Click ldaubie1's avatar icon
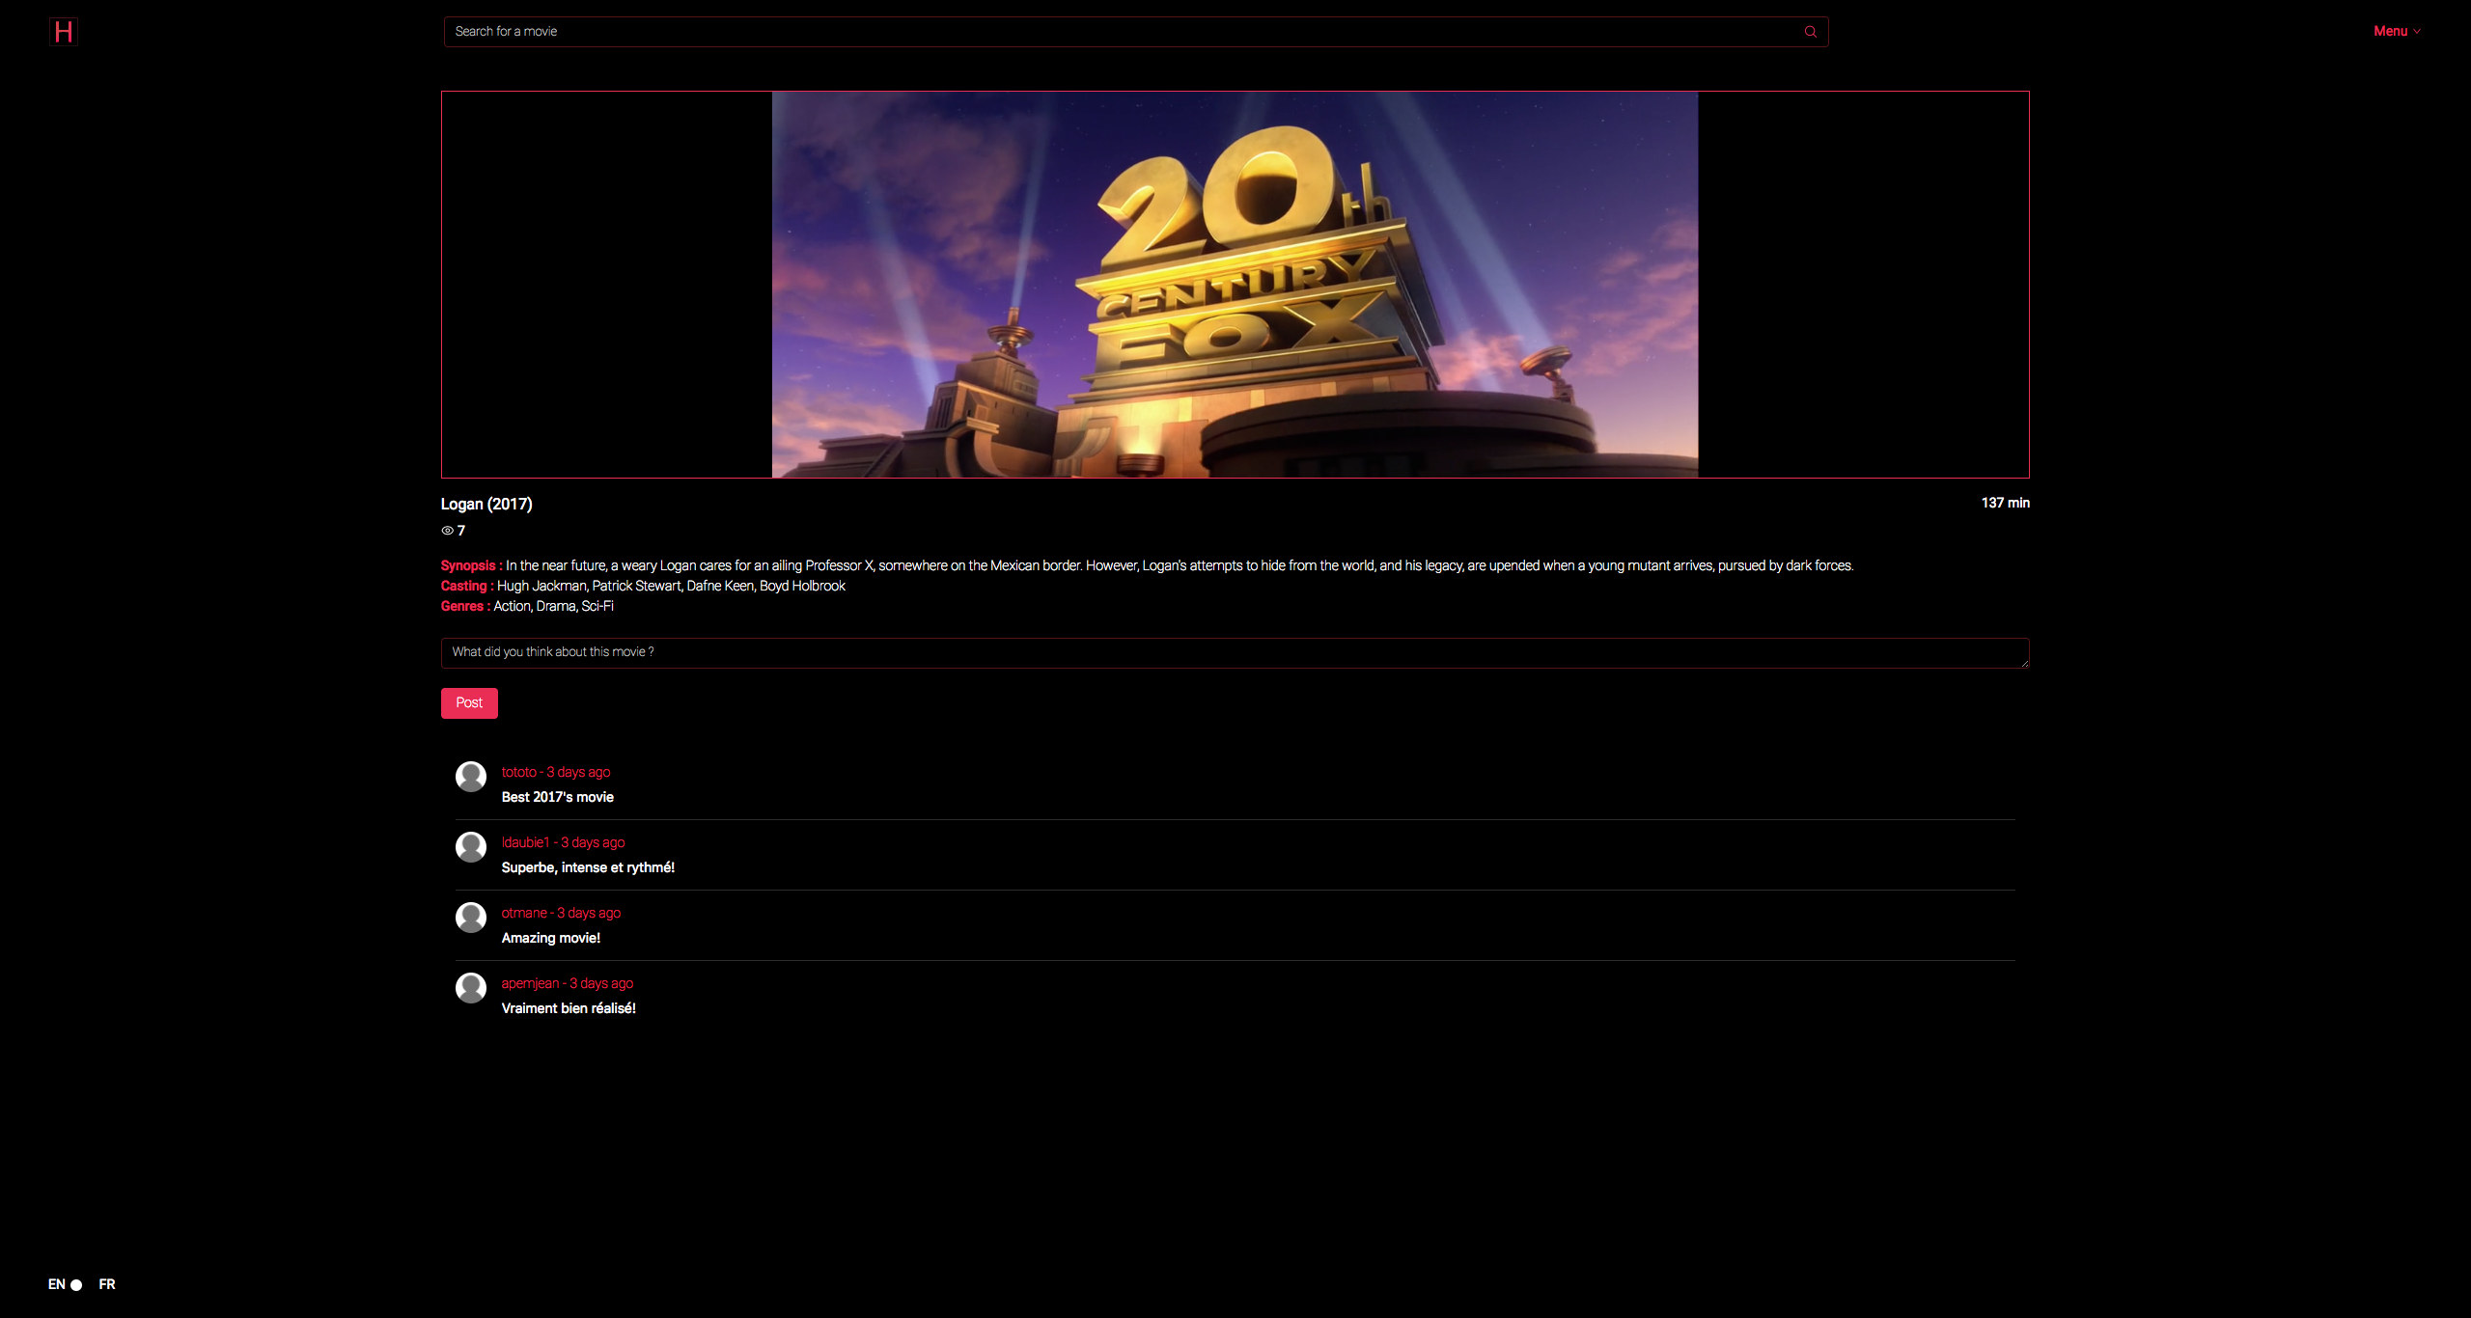The width and height of the screenshot is (2471, 1318). pyautogui.click(x=471, y=846)
